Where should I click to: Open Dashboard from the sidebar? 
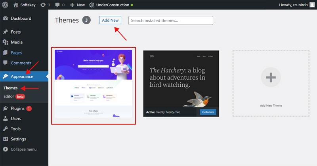pyautogui.click(x=21, y=19)
